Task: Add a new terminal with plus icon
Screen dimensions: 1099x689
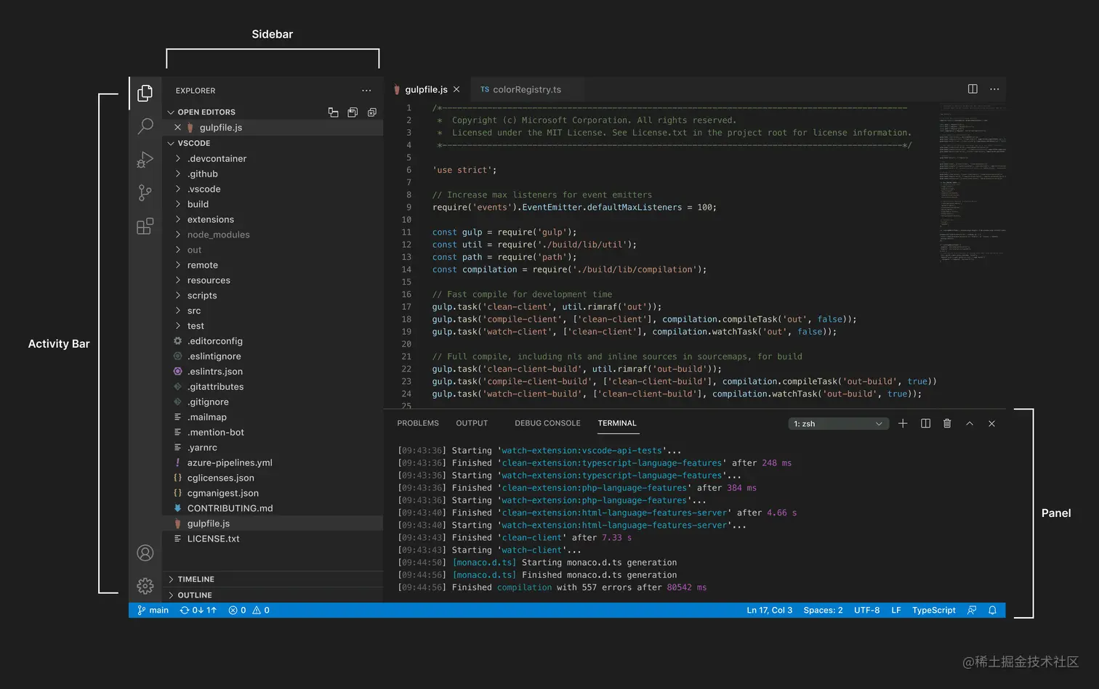Action: coord(903,423)
